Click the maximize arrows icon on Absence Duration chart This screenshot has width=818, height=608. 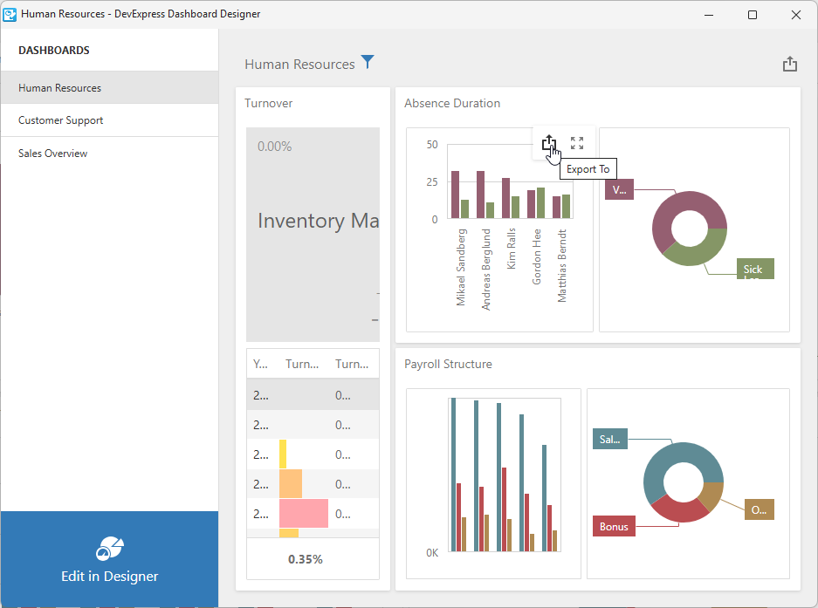(x=577, y=143)
